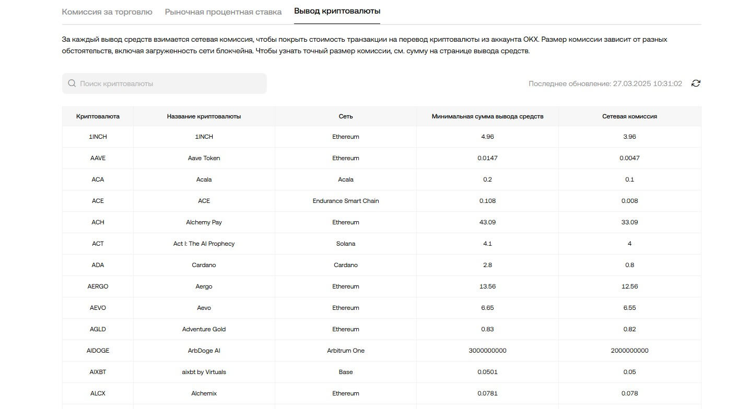Open the Комиссия за торговлю tab
750x409 pixels.
pos(107,11)
